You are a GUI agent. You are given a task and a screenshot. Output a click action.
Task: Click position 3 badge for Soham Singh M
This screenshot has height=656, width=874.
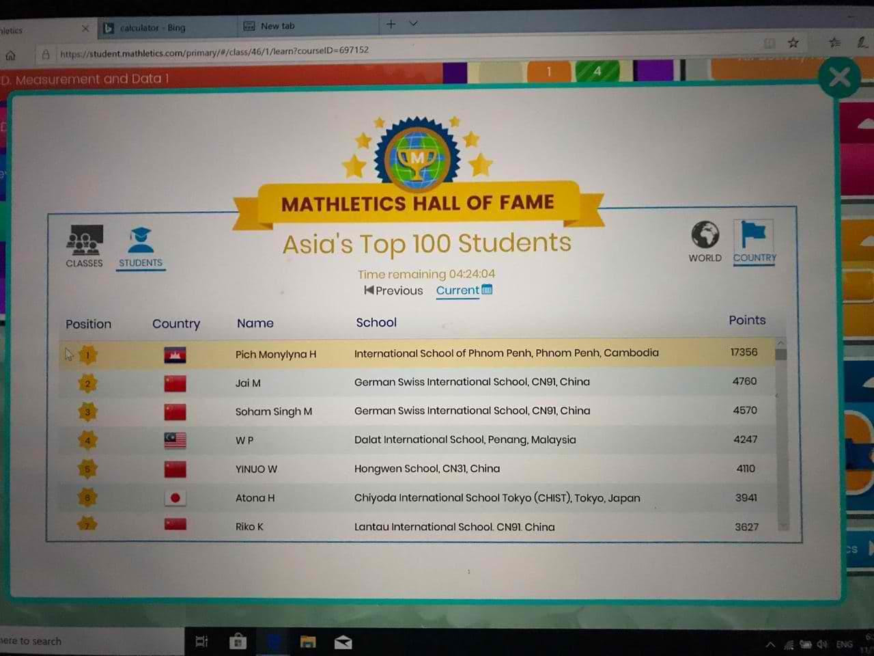(x=87, y=412)
